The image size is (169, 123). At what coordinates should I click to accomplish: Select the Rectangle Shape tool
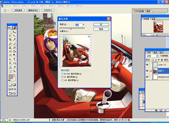click(14, 63)
